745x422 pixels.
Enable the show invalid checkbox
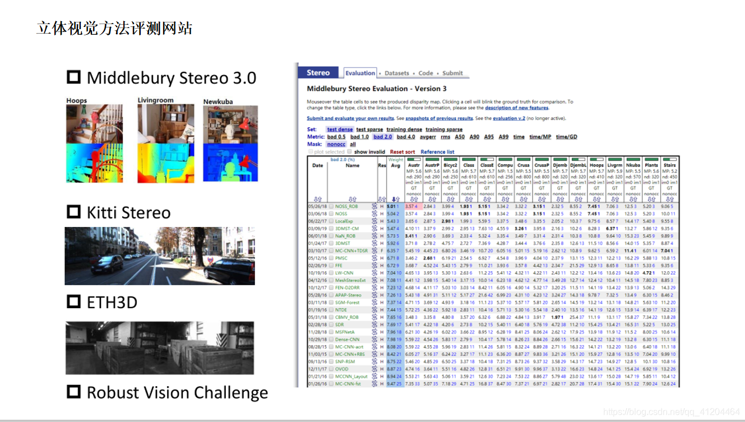(x=349, y=152)
